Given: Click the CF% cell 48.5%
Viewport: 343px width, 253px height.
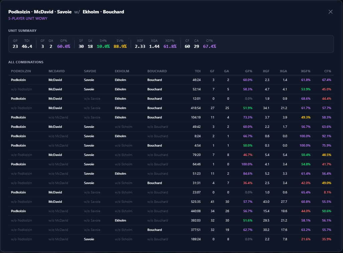Looking at the screenshot, I should tap(327, 155).
